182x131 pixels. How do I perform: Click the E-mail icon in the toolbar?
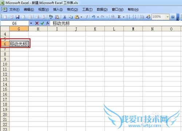(30, 17)
